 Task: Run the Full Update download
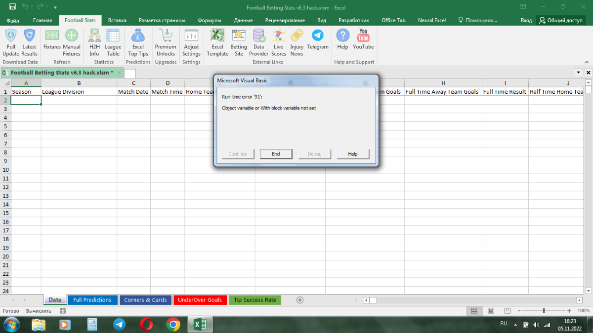click(11, 43)
